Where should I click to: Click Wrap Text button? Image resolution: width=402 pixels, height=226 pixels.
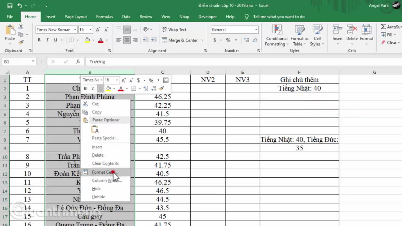[174, 30]
